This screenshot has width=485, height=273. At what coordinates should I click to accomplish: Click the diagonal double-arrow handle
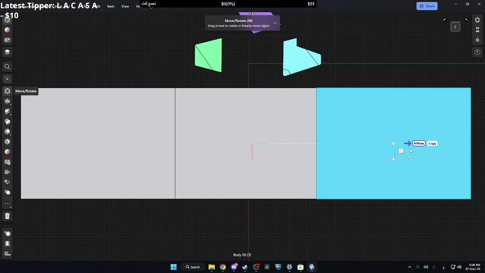tap(408, 158)
